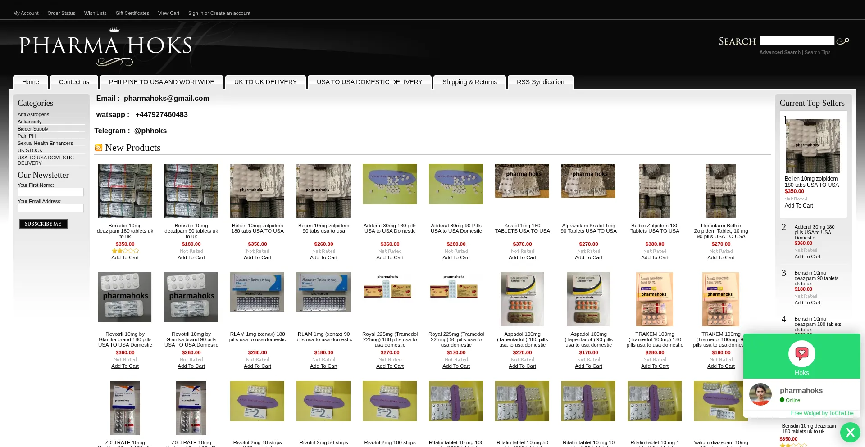Select USA TO USA DOMESTIC DELIVERY category

pyautogui.click(x=46, y=160)
